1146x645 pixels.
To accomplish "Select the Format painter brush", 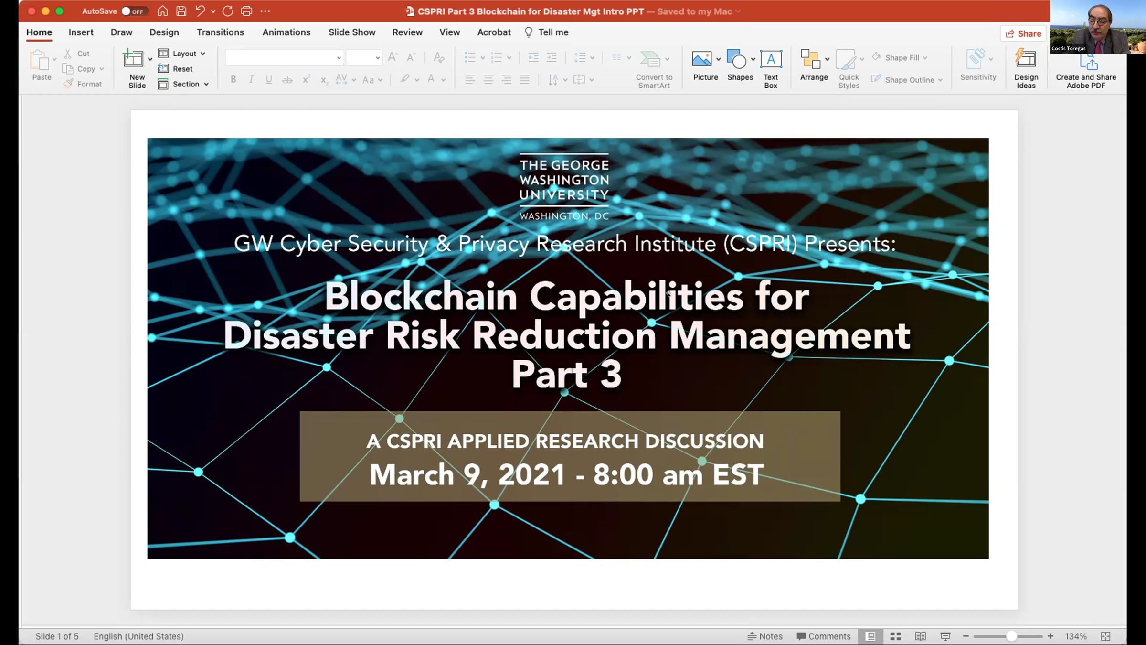I will coord(82,84).
